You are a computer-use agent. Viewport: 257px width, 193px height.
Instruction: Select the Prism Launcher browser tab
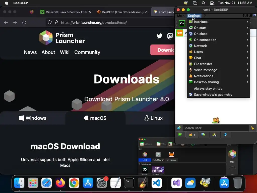point(163,12)
